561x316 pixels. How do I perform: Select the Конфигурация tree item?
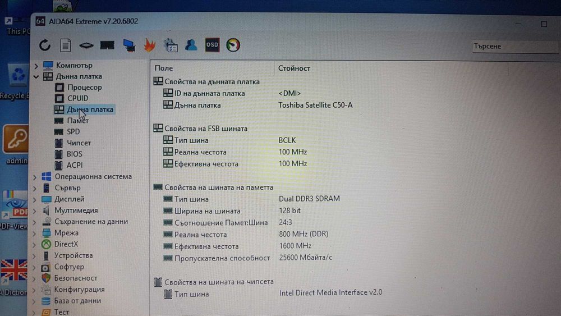tap(79, 290)
